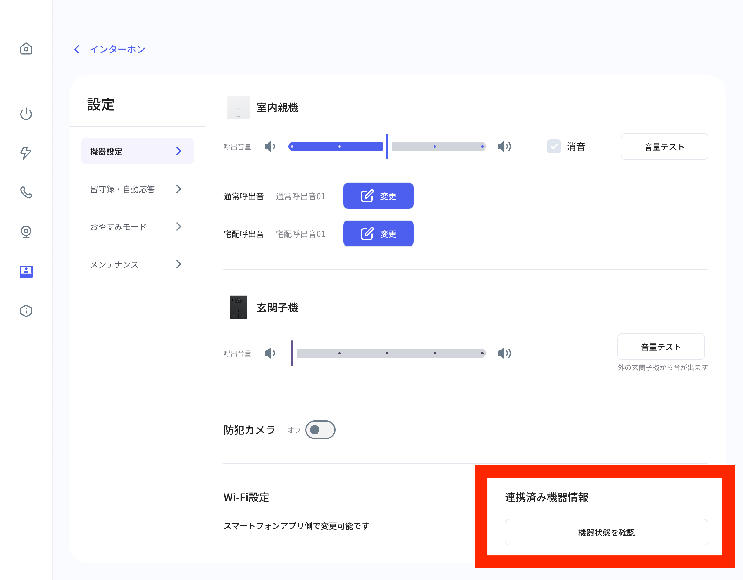The height and width of the screenshot is (580, 743).
Task: Select 機器設定 menu item
Action: (138, 151)
